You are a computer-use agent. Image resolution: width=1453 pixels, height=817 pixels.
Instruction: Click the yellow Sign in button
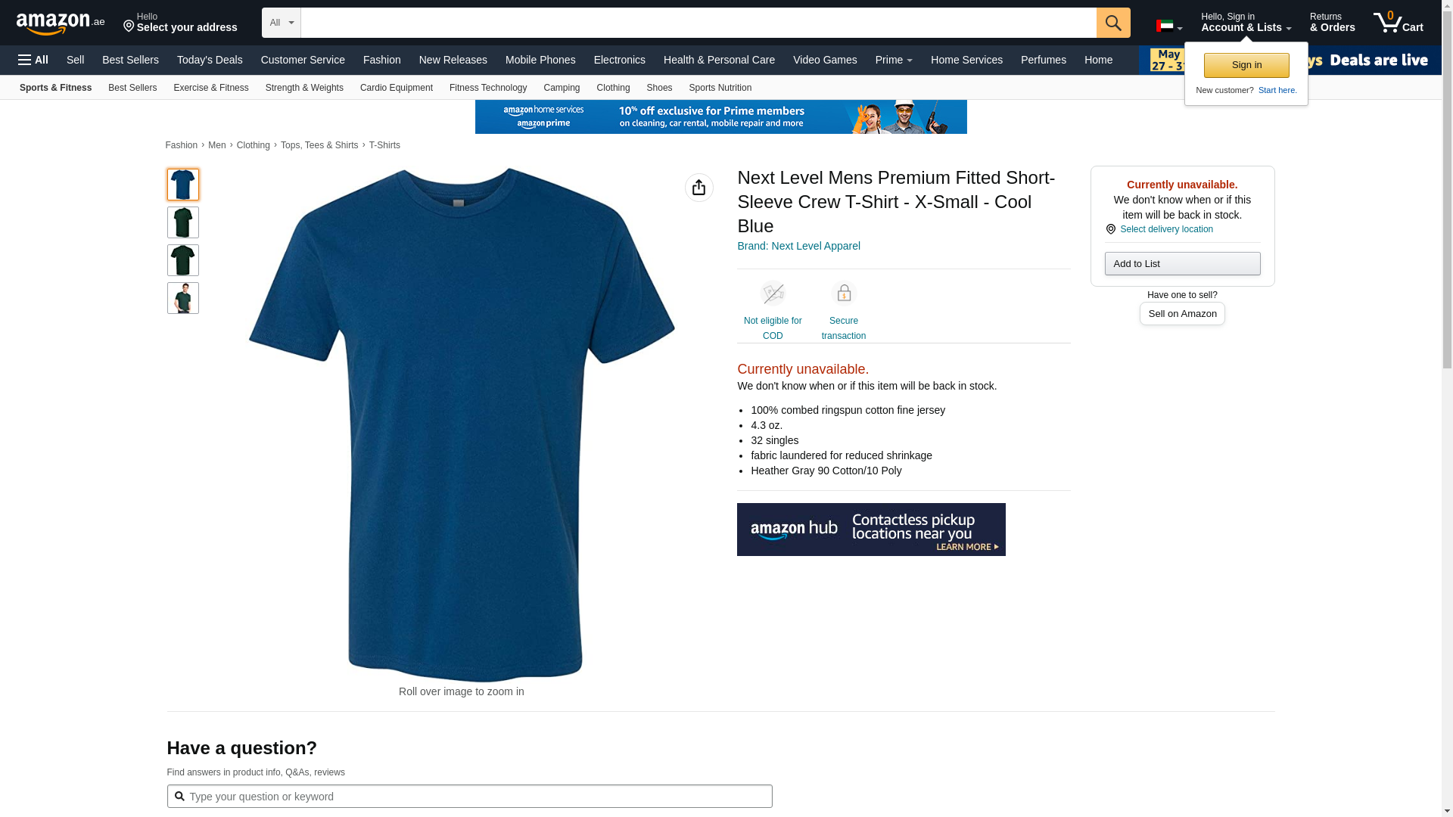point(1246,65)
